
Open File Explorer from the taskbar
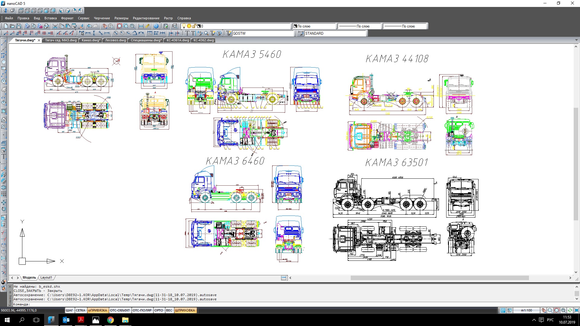pyautogui.click(x=125, y=320)
